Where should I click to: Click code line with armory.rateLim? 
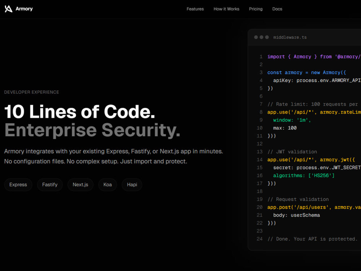click(314, 112)
